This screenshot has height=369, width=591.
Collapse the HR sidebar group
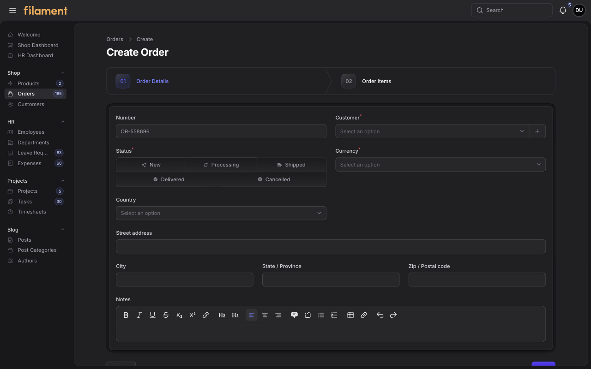[x=63, y=122]
